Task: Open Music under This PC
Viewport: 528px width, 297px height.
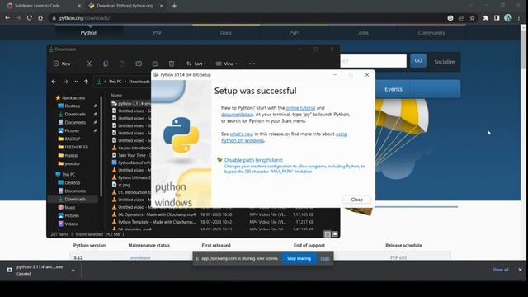Action: (x=67, y=207)
